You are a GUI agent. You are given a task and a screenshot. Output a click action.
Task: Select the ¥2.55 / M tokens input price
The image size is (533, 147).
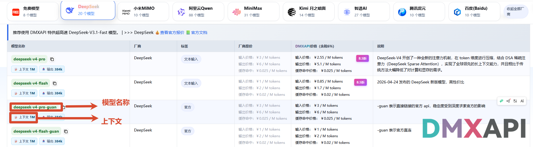[x=328, y=58]
